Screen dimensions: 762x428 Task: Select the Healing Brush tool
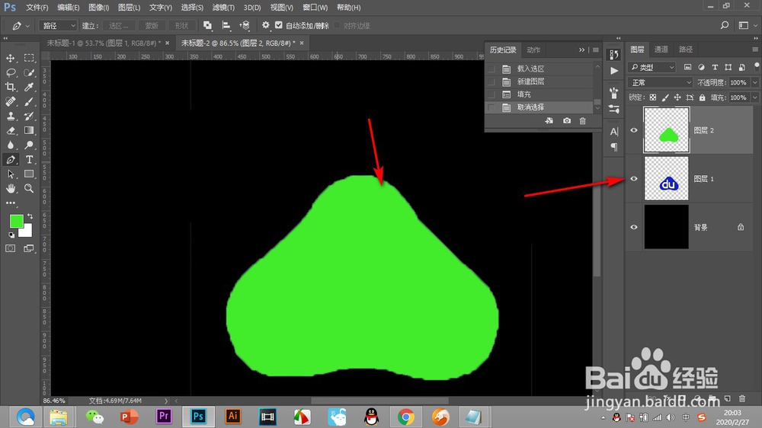(10, 101)
